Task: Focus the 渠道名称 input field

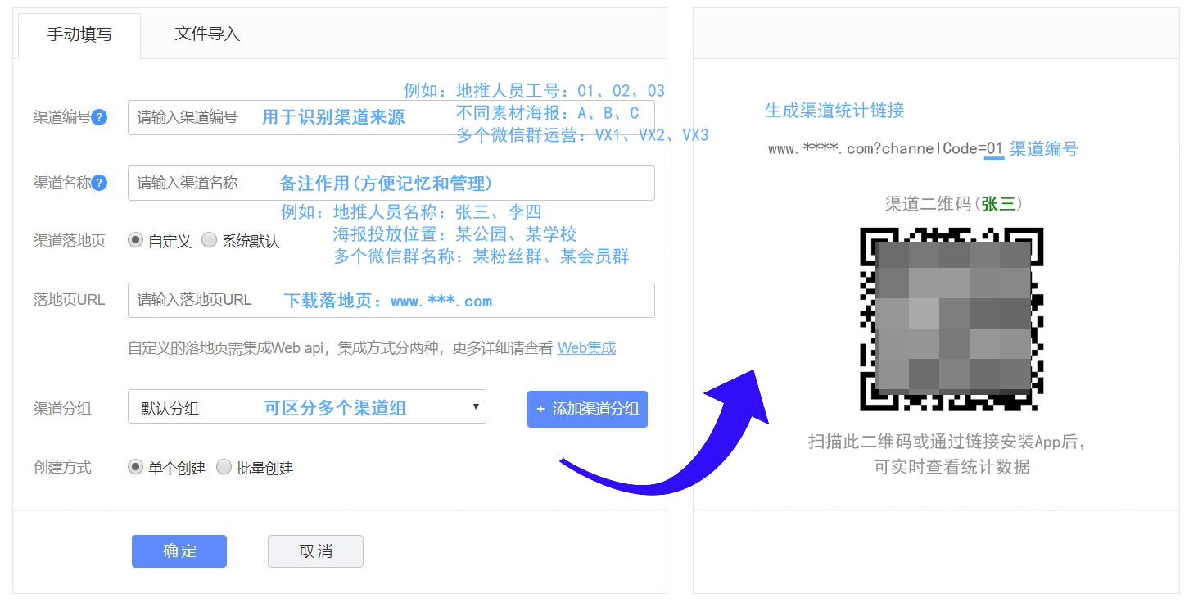Action: tap(391, 183)
